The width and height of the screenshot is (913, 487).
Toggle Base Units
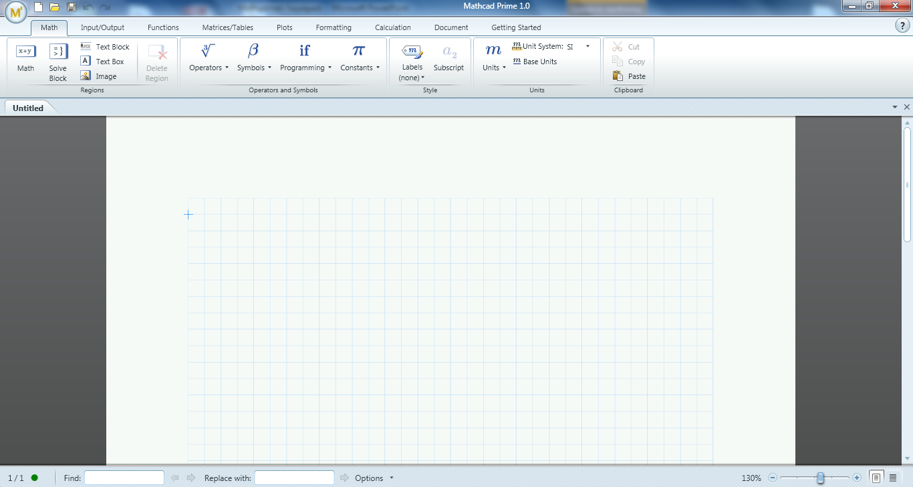[535, 62]
